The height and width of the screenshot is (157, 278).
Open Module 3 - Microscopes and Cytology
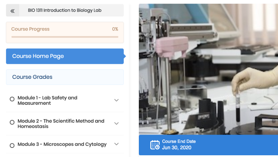62,144
